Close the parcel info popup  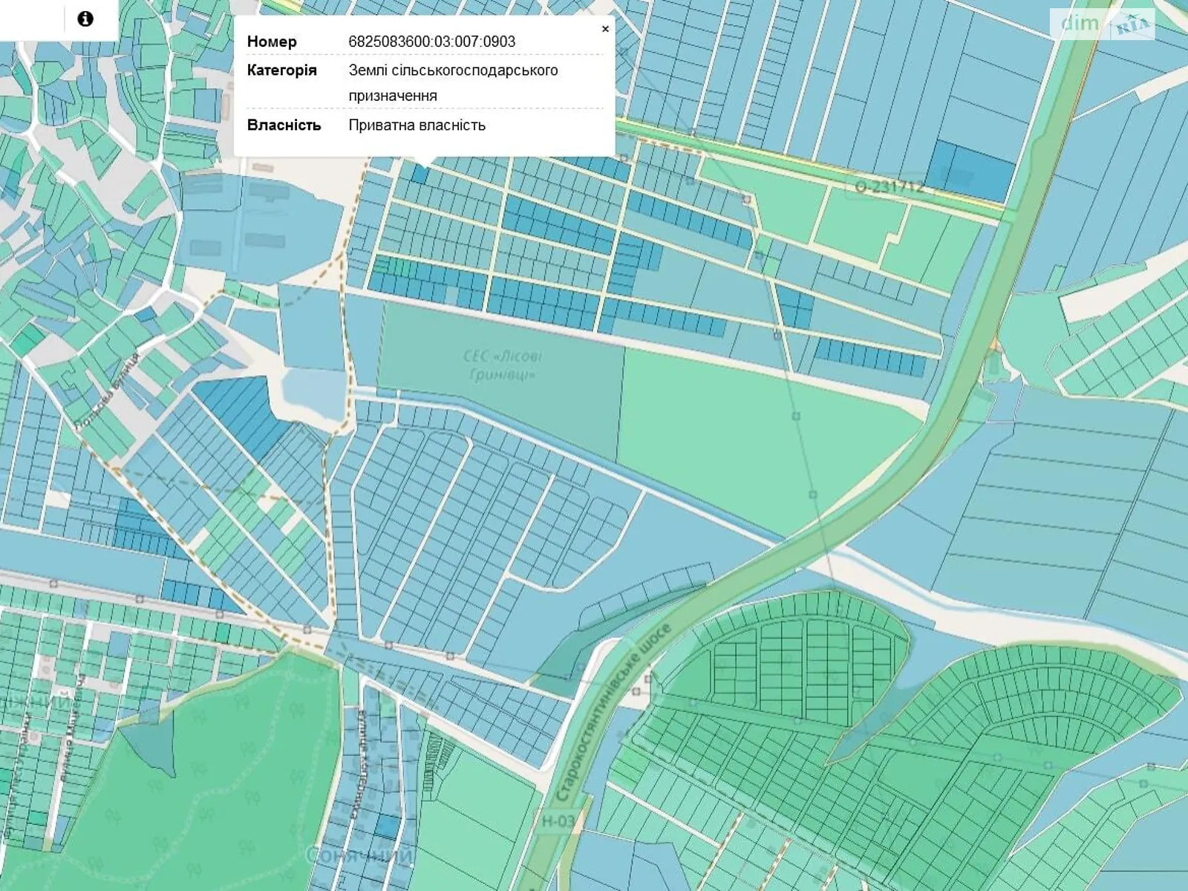[605, 29]
